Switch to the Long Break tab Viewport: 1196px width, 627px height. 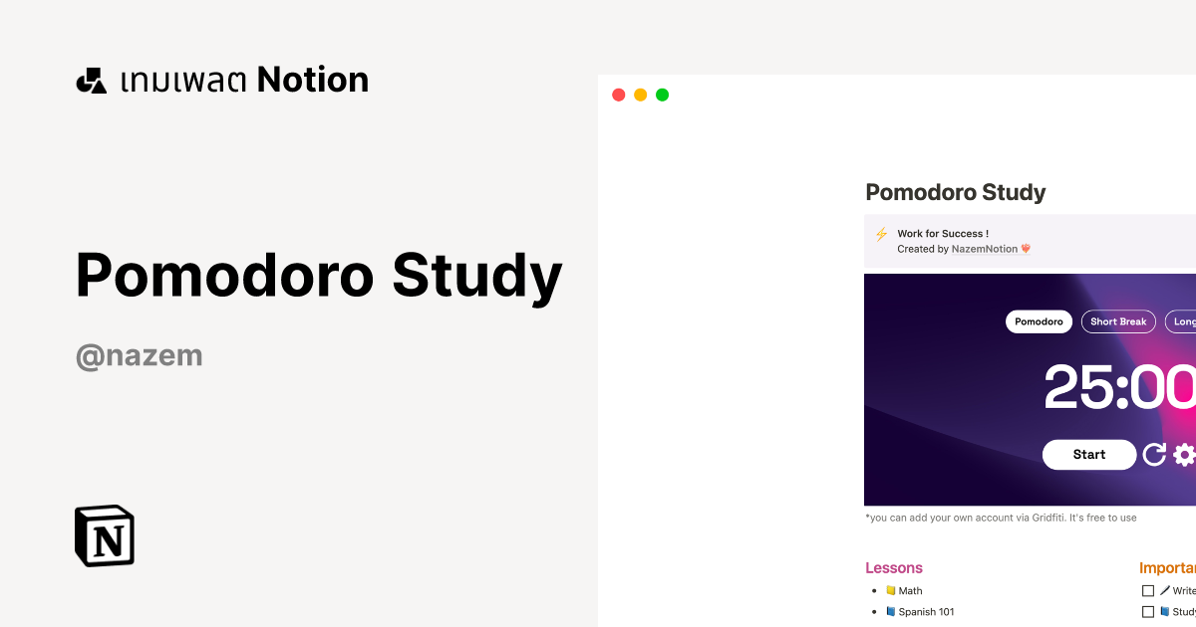click(x=1186, y=321)
